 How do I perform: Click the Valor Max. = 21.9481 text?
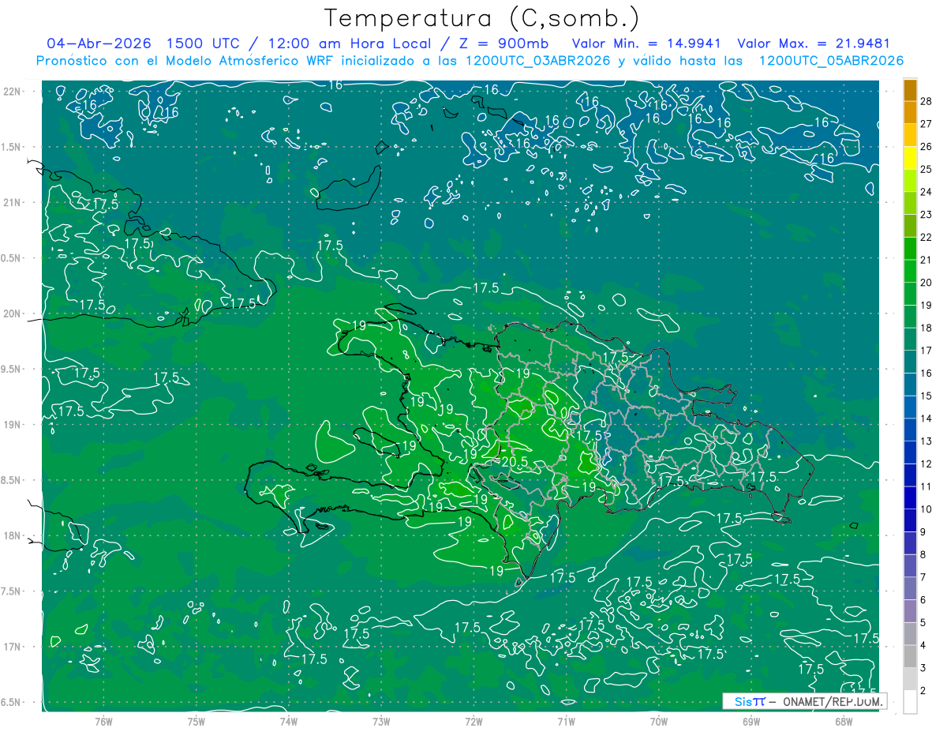coord(813,43)
